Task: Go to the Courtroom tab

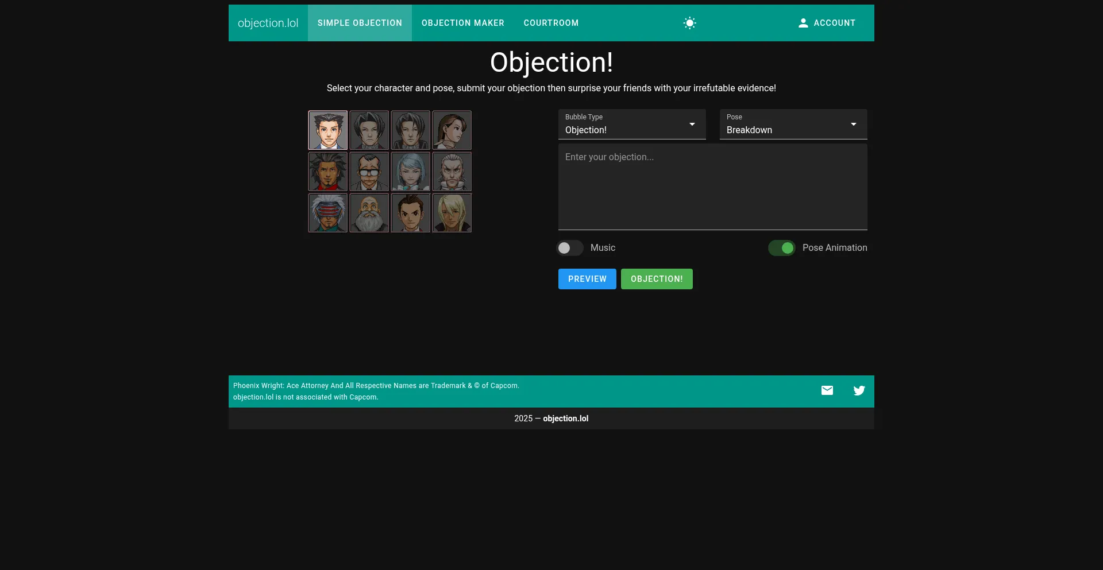Action: point(551,23)
